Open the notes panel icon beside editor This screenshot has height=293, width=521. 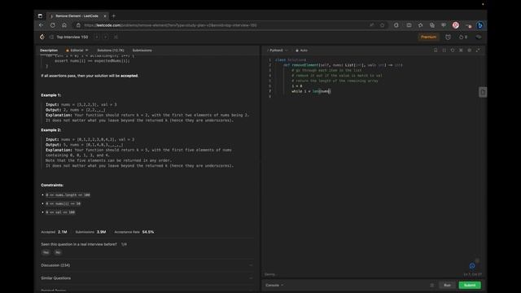[x=483, y=92]
